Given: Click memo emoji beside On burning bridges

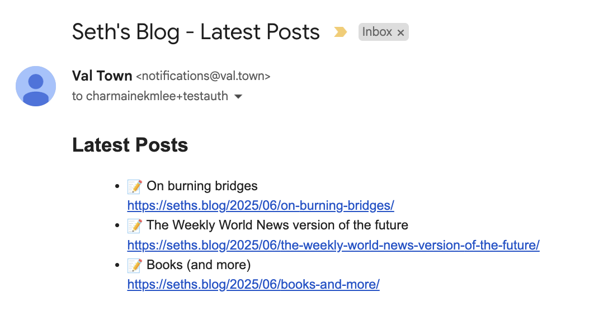Looking at the screenshot, I should pyautogui.click(x=134, y=186).
